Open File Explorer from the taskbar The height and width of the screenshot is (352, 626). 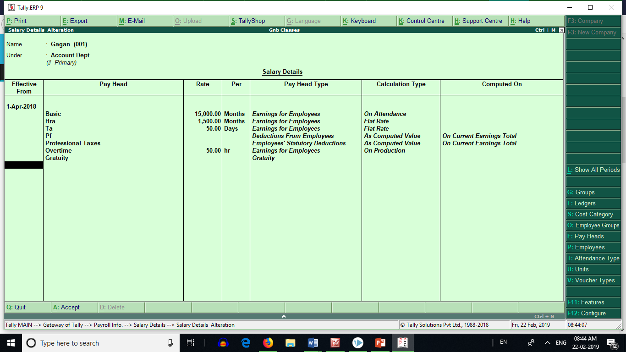tap(291, 342)
